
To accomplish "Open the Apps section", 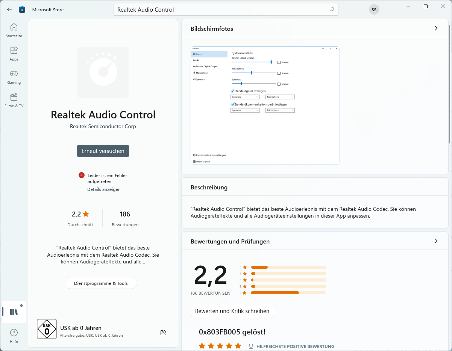I will click(x=14, y=54).
